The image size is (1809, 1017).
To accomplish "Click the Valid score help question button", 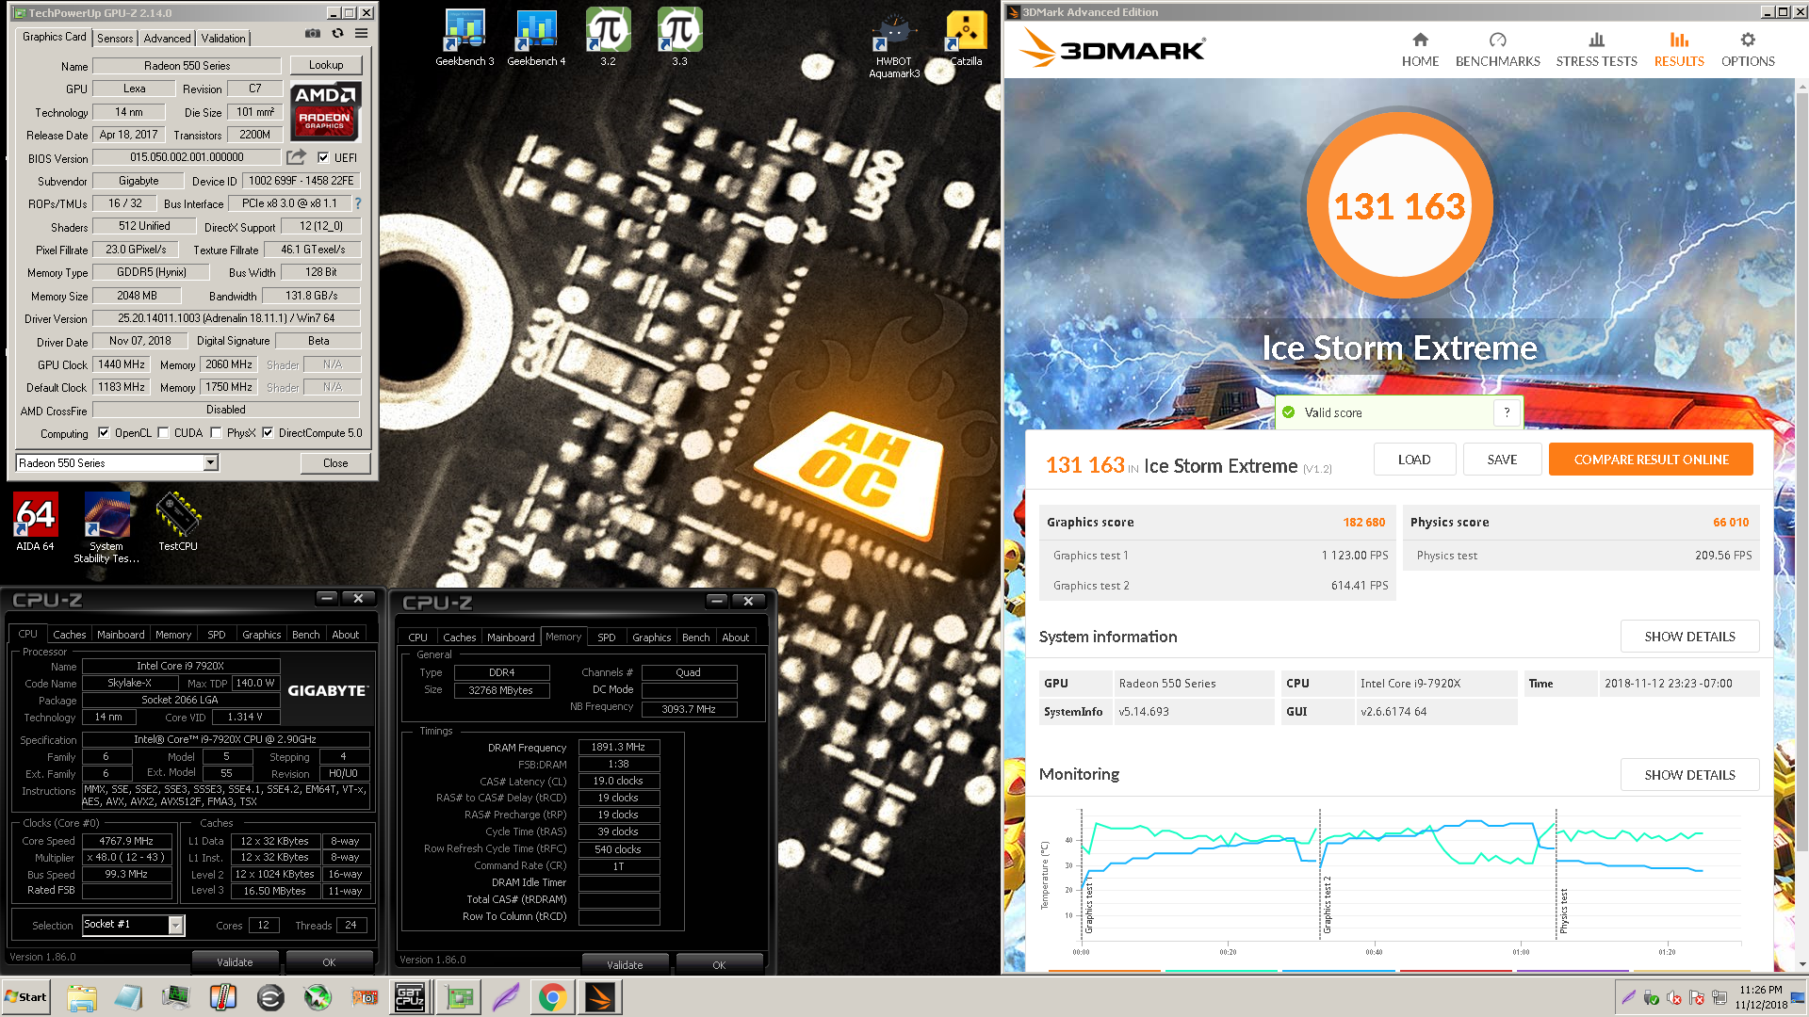I will (x=1507, y=412).
